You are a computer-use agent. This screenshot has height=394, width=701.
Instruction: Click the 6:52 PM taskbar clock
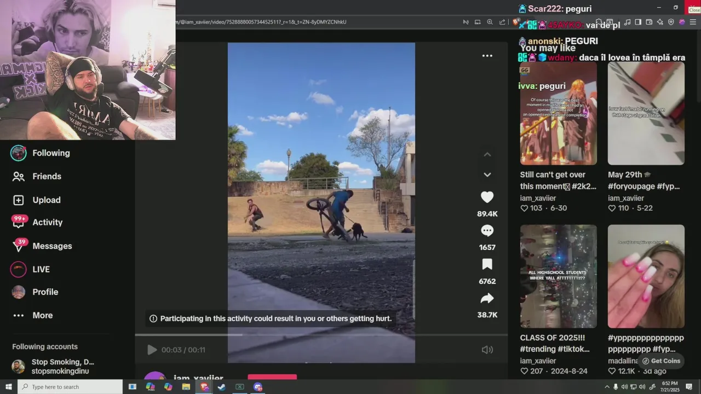pos(669,387)
